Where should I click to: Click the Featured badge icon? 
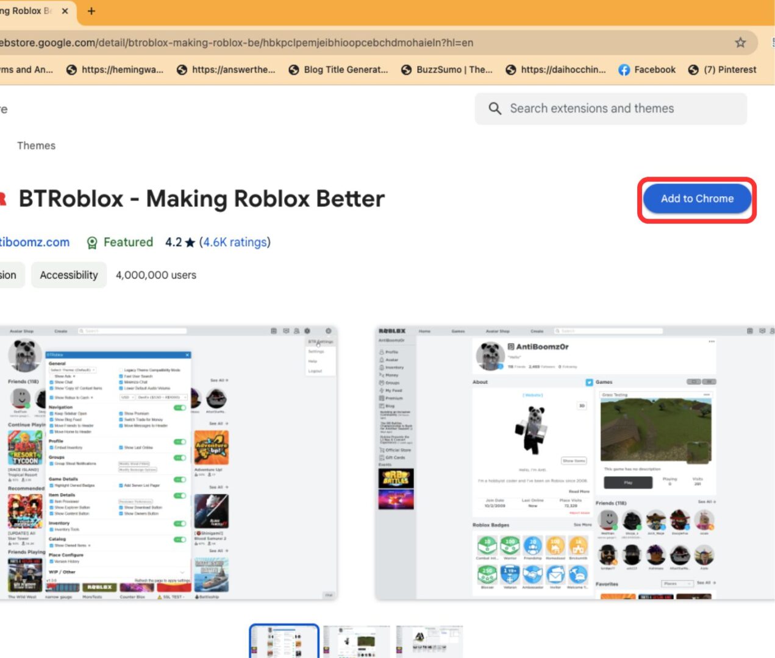tap(92, 242)
